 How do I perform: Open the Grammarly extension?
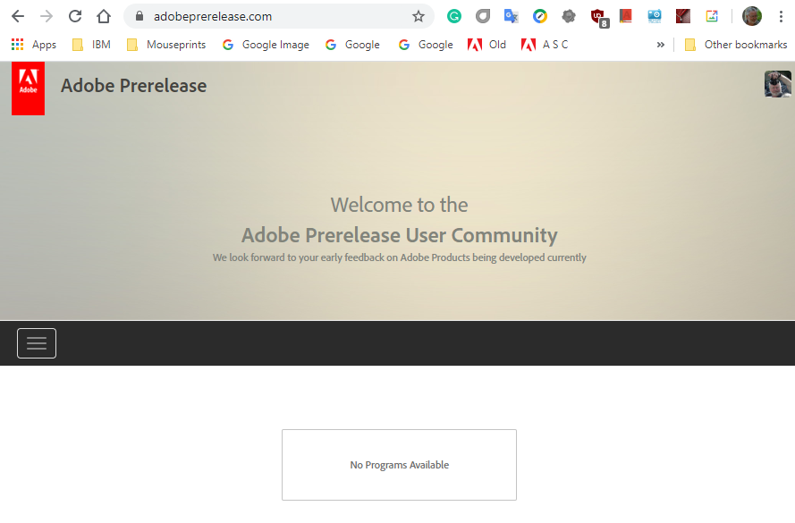[x=453, y=16]
